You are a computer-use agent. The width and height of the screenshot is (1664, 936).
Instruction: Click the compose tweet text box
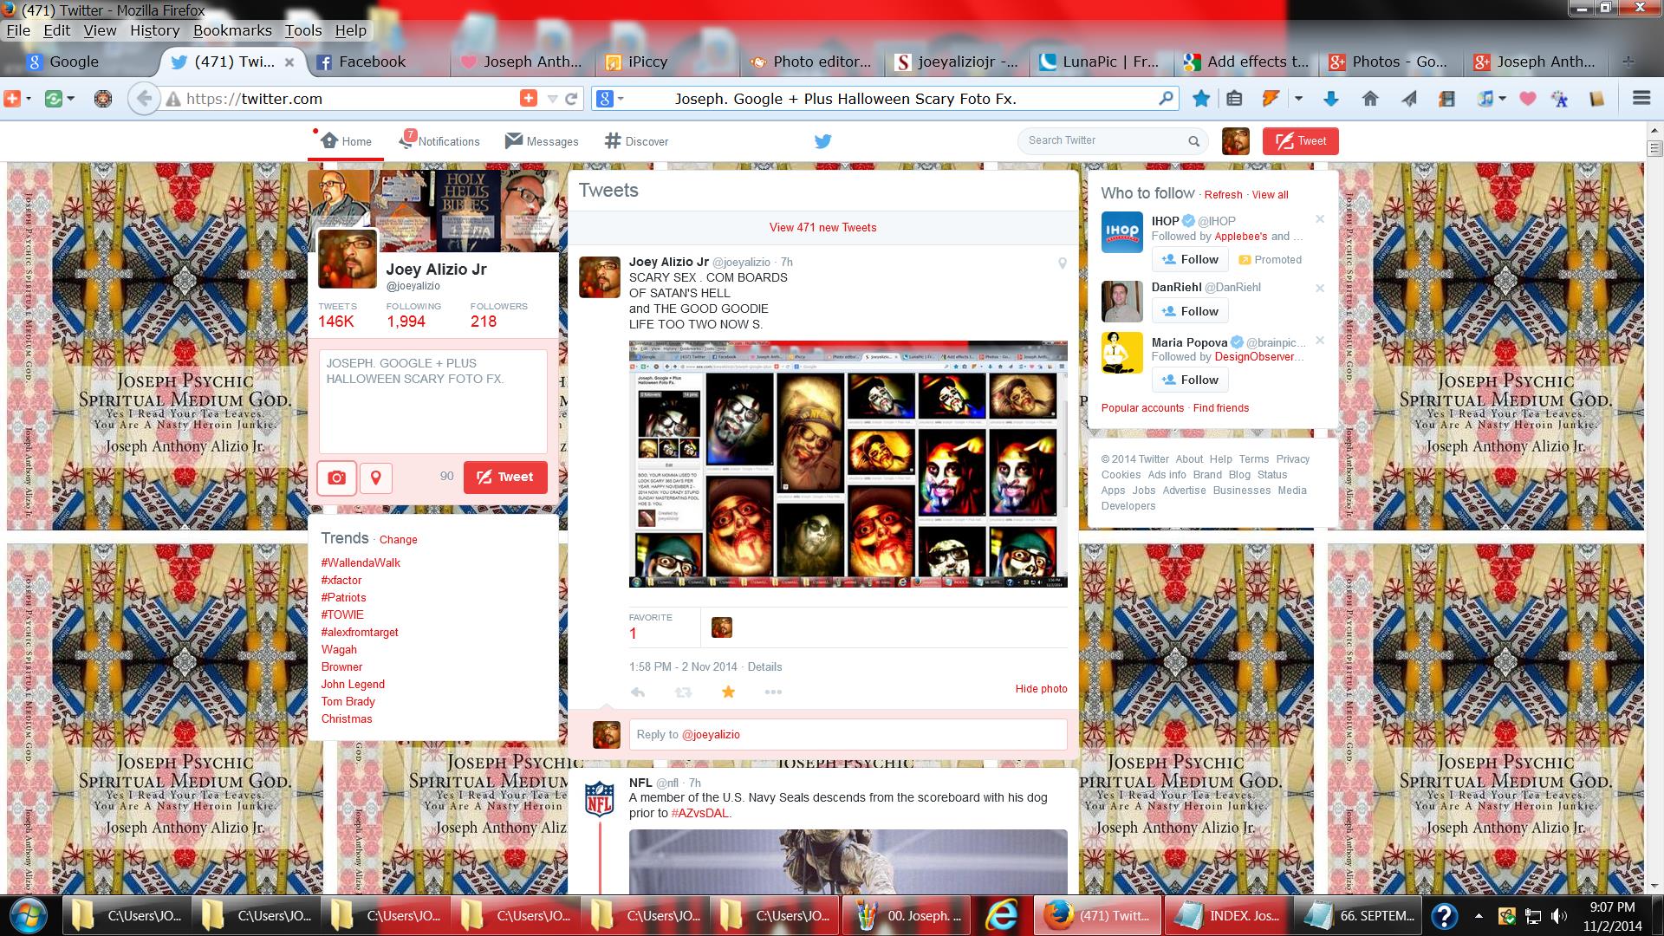pyautogui.click(x=433, y=401)
